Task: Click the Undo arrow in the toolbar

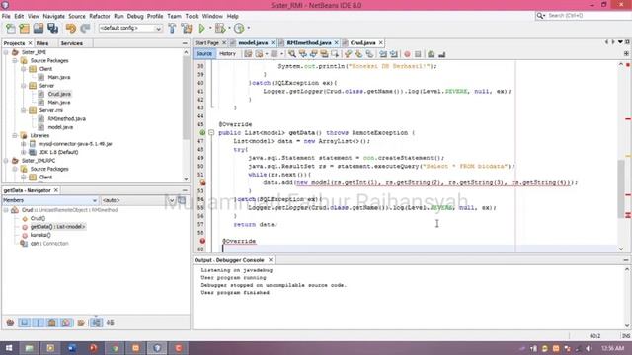Action: (71, 29)
